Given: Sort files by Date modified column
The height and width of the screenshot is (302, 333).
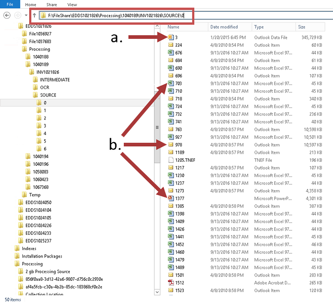Looking at the screenshot, I should [x=230, y=27].
